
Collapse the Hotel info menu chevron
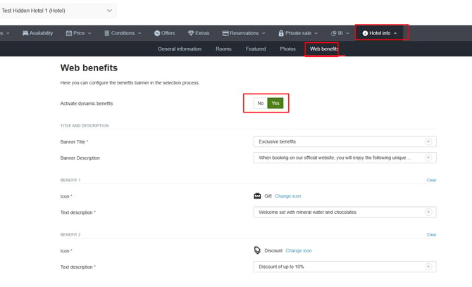pyautogui.click(x=395, y=33)
